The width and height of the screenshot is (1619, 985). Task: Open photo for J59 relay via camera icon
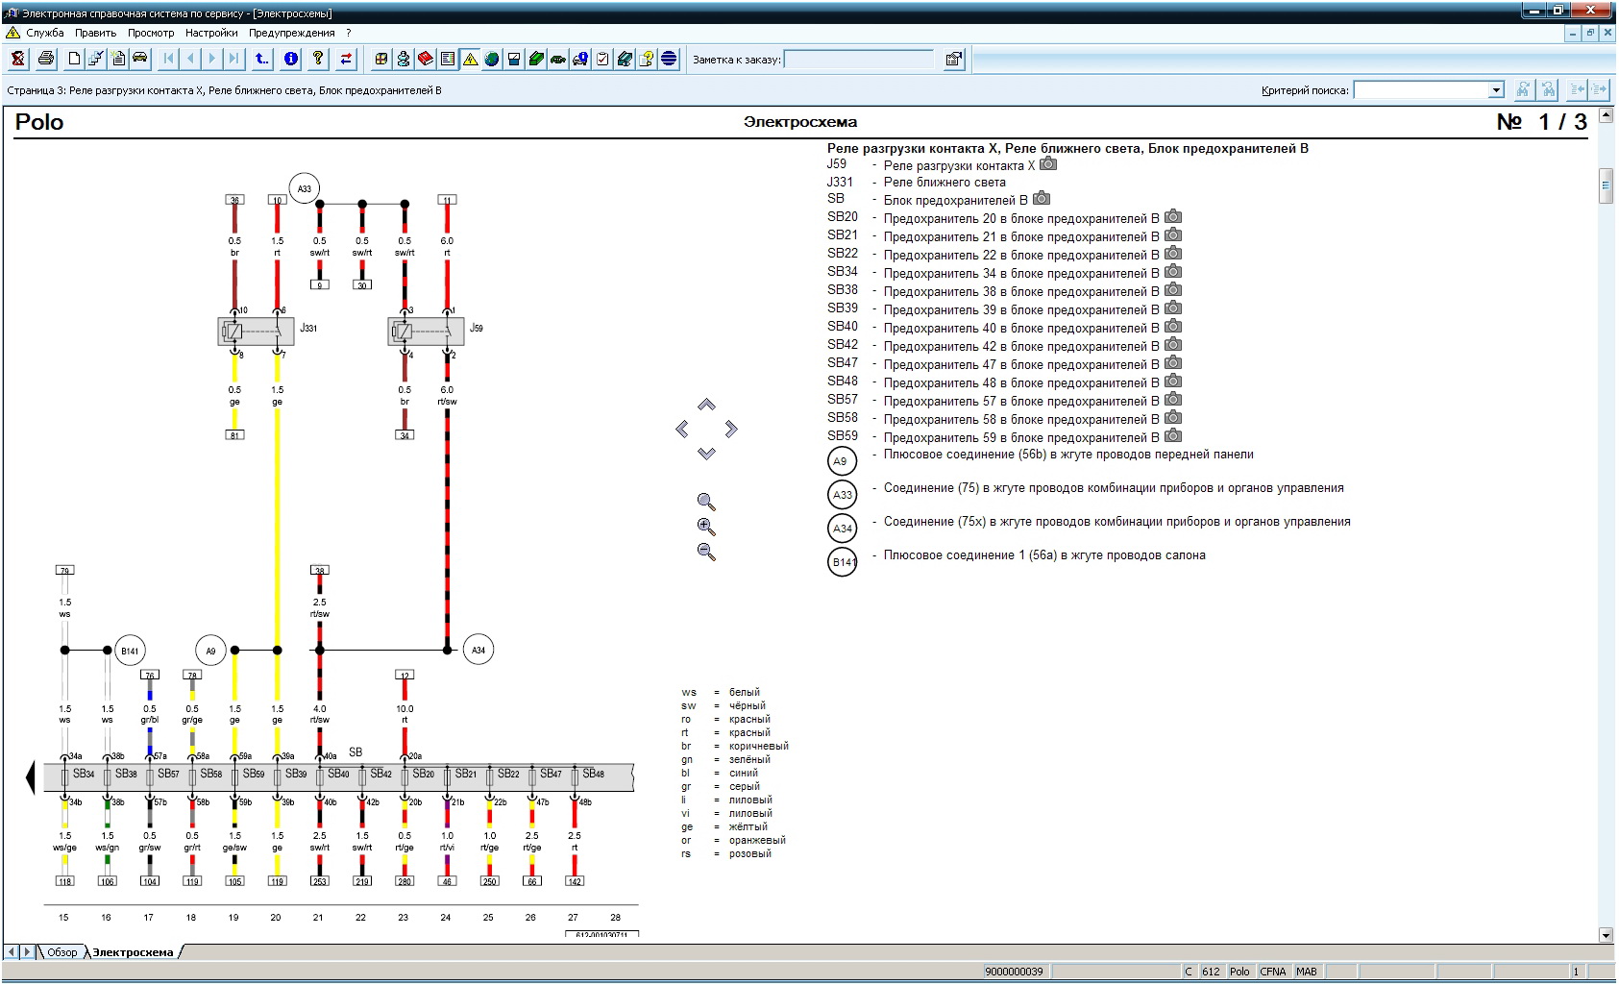point(1048,164)
